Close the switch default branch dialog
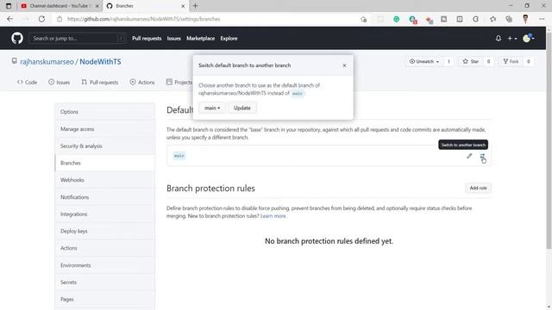552x310 pixels. coord(344,65)
